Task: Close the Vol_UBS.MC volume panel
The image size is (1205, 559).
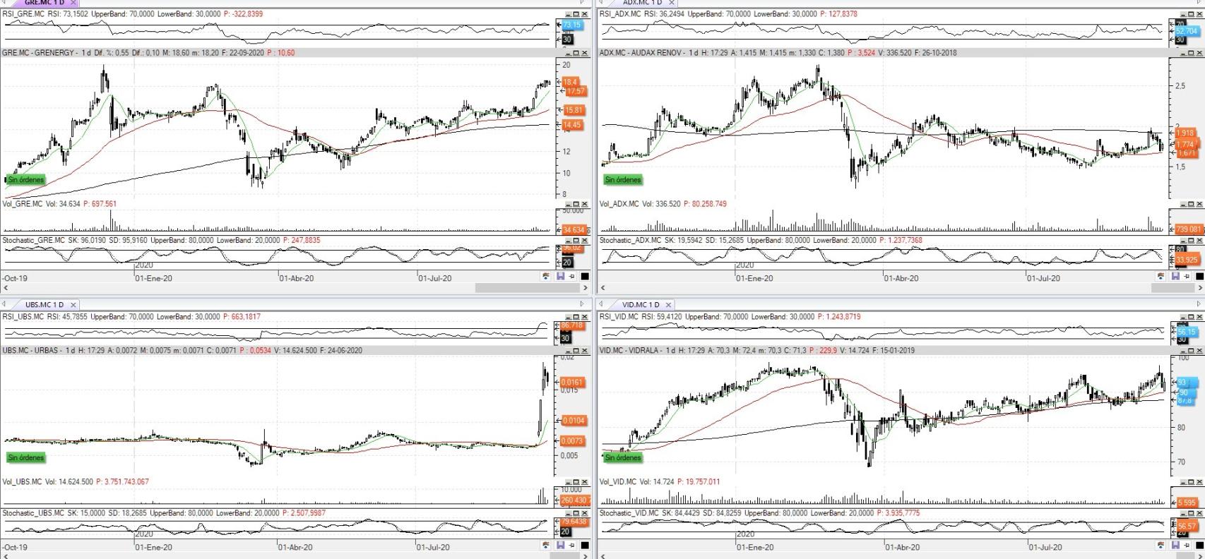Action: 584,482
